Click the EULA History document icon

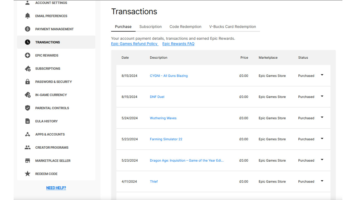[x=27, y=121]
